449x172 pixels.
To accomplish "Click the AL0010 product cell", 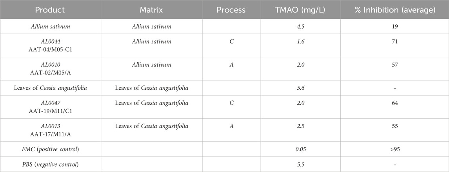I will click(x=51, y=68).
